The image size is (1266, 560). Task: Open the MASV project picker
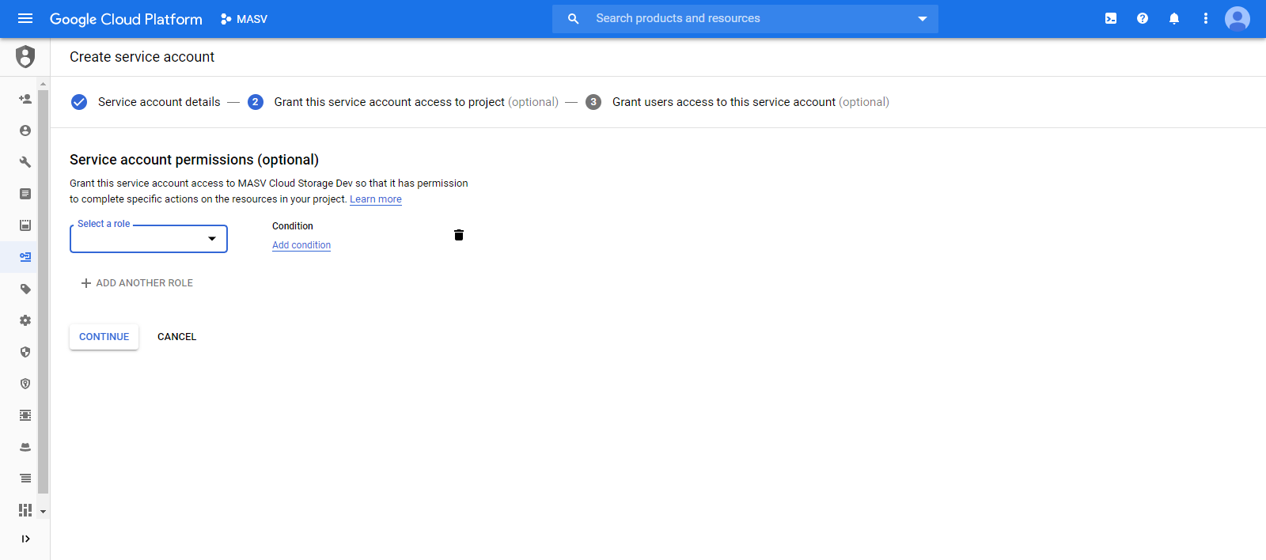(244, 19)
